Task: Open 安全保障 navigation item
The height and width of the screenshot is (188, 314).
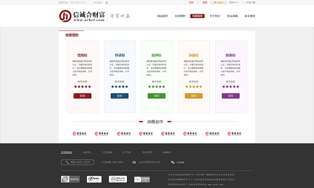Action: pyautogui.click(x=232, y=16)
